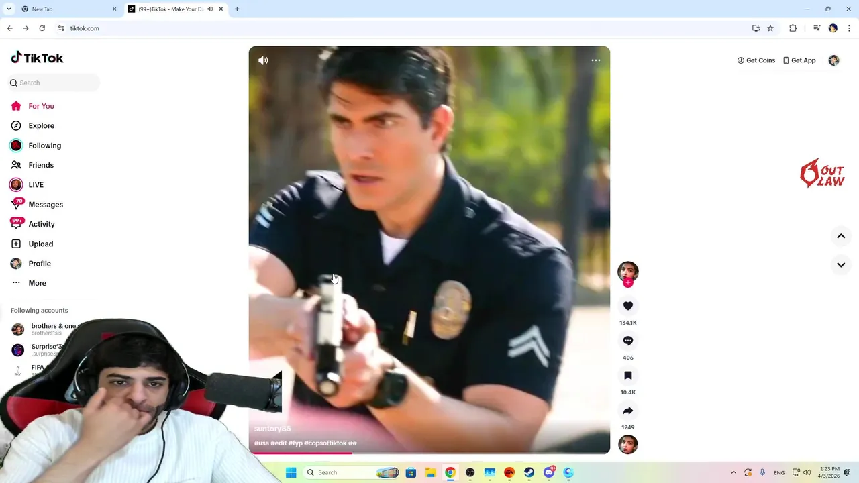Screen dimensions: 859x483
Task: Go forward in the browser
Action: pos(26,28)
